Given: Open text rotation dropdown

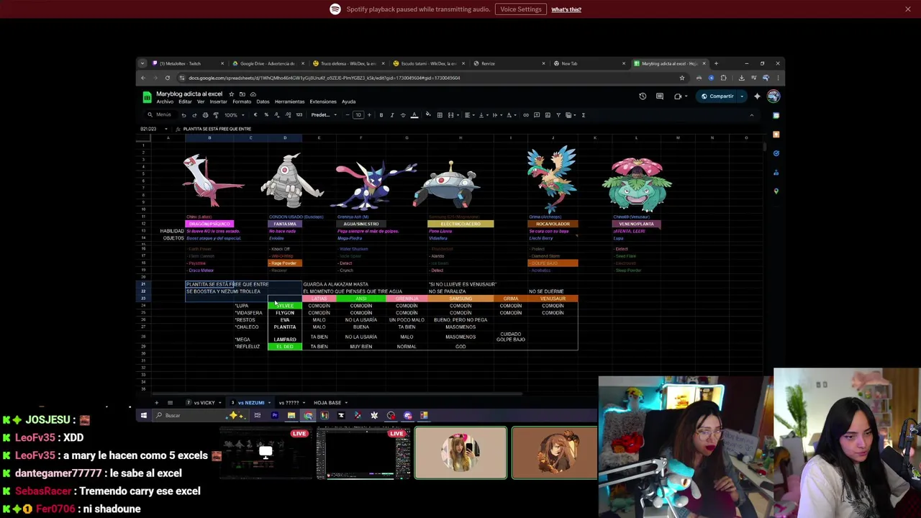Looking at the screenshot, I should (x=510, y=115).
